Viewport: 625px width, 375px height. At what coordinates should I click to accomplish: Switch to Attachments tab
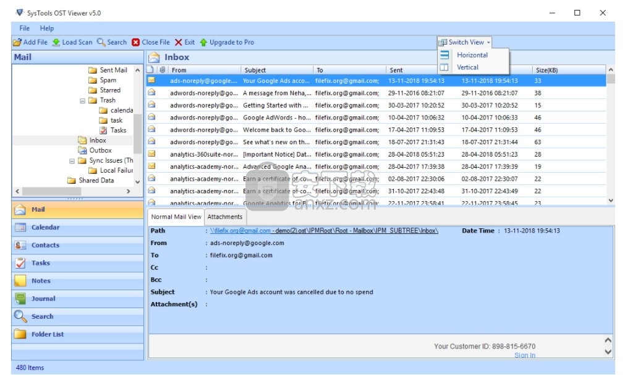point(225,217)
